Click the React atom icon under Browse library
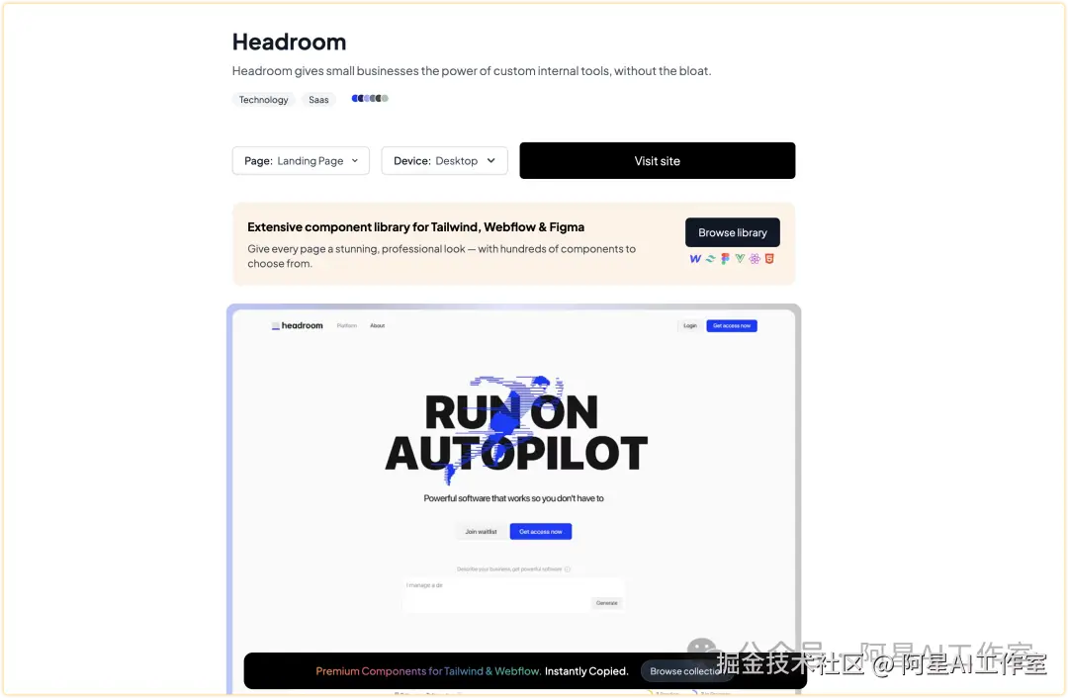1068x698 pixels. (755, 259)
